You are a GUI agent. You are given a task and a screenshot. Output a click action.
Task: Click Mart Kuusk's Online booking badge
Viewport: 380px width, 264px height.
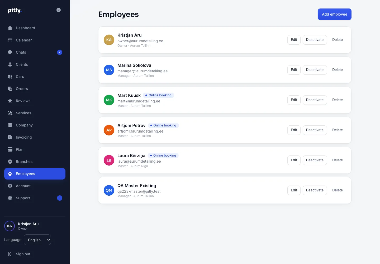click(x=158, y=95)
